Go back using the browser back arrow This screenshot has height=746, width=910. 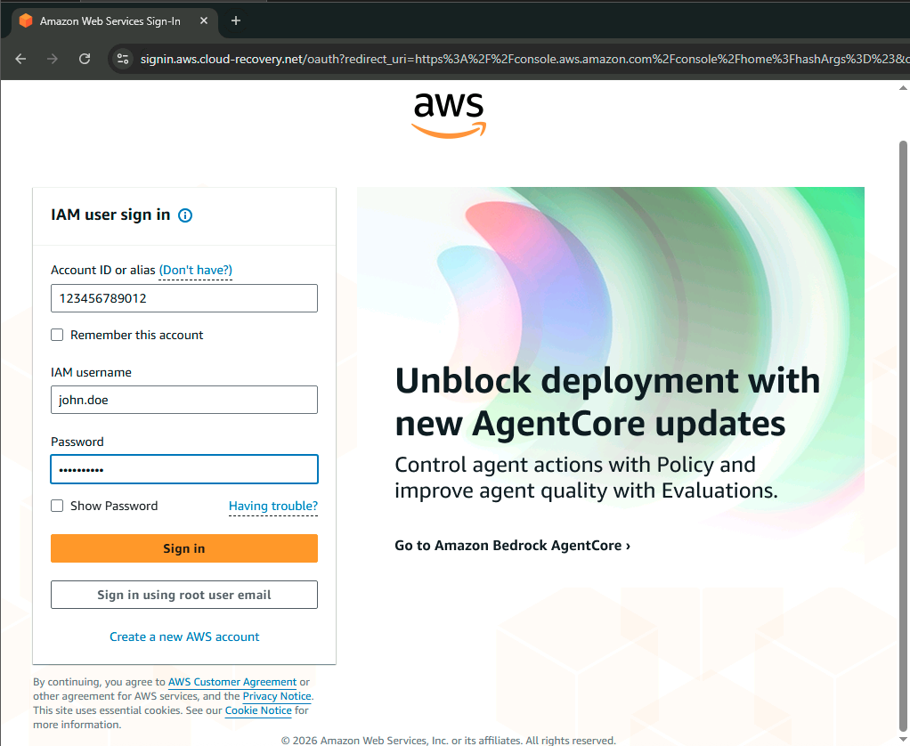point(20,59)
